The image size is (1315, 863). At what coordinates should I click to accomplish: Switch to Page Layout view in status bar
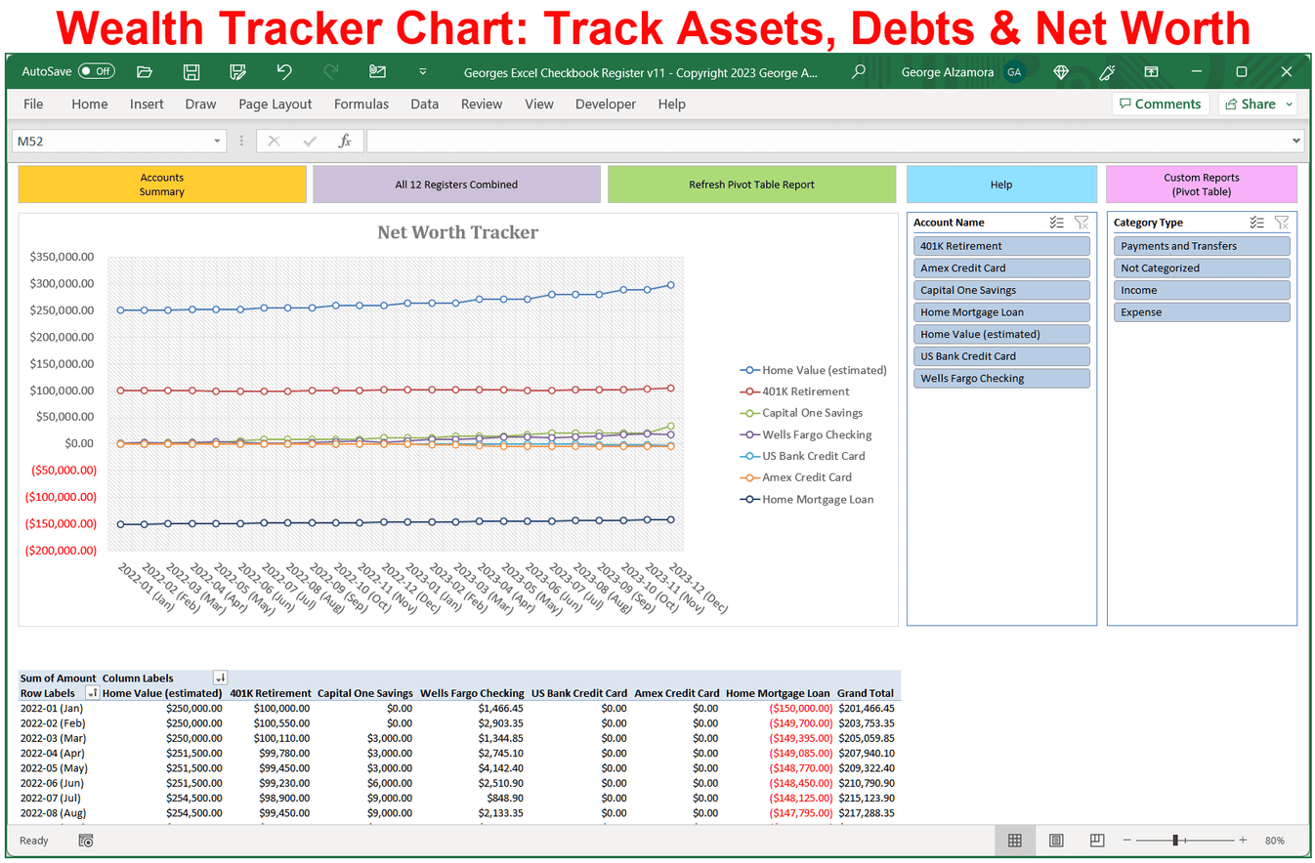point(1056,841)
